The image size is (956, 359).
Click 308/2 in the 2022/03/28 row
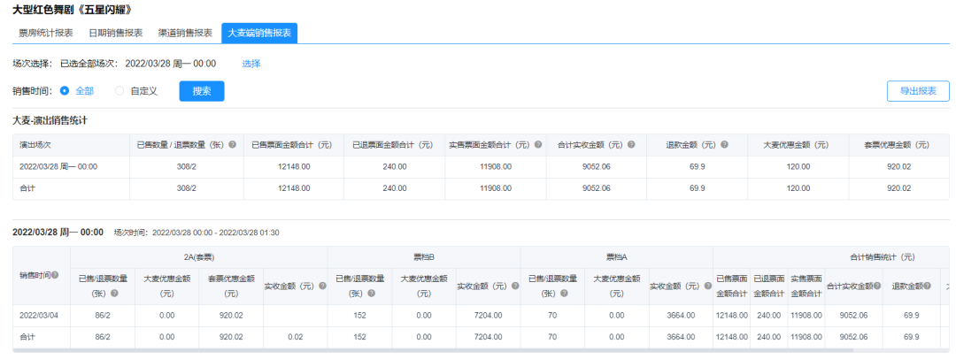coord(187,166)
